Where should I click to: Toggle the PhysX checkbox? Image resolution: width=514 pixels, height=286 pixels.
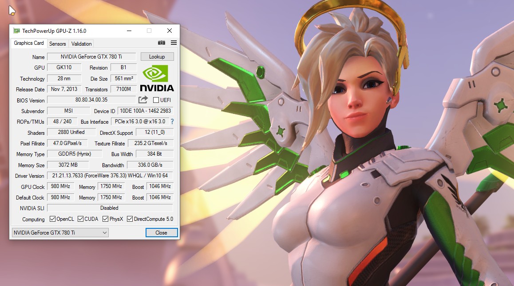[105, 219]
